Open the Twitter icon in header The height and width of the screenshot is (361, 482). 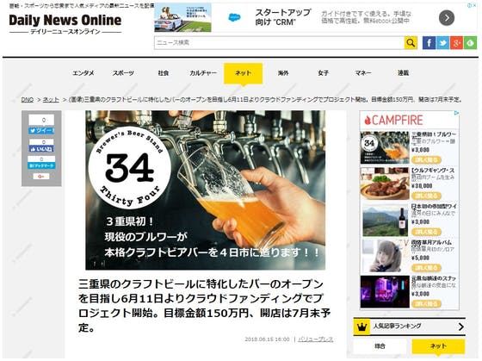442,43
